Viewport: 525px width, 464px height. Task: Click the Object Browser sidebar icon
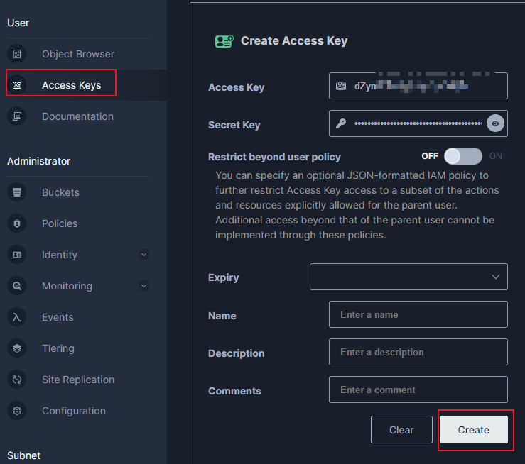click(17, 54)
